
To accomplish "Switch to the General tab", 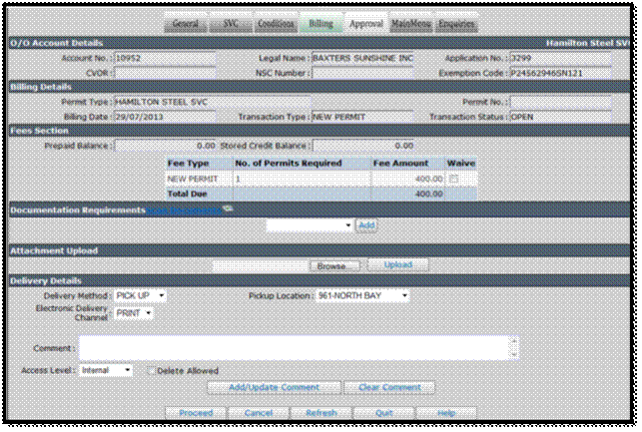I will click(x=186, y=24).
